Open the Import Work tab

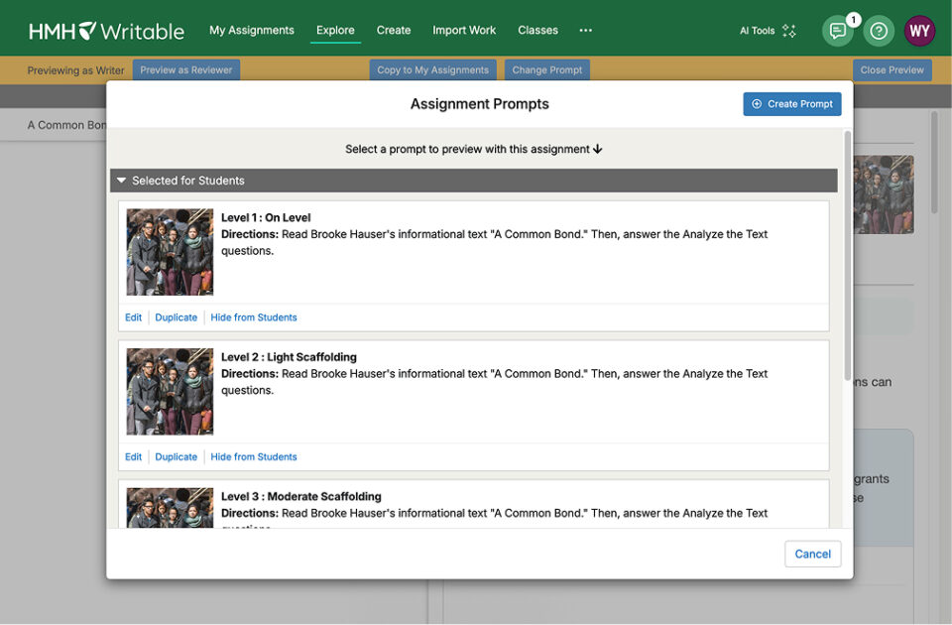[x=464, y=30]
